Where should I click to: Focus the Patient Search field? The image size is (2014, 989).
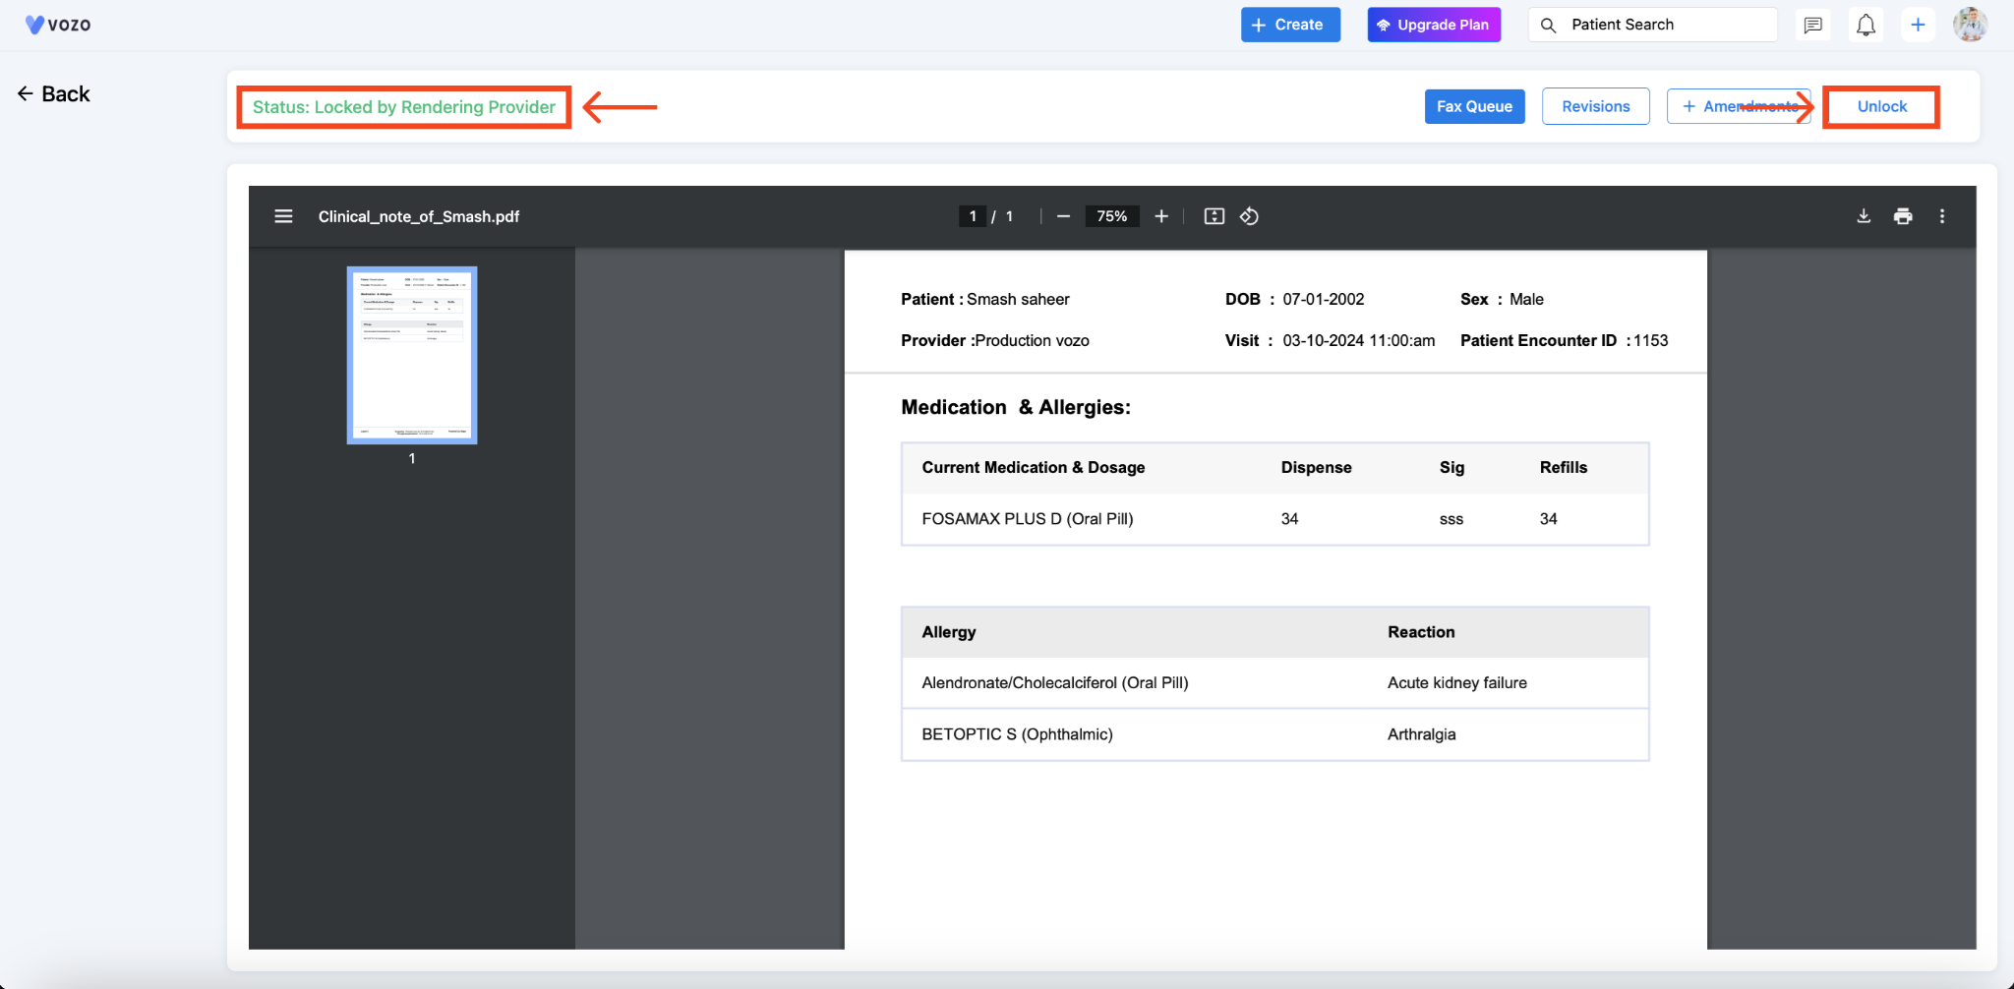point(1653,25)
